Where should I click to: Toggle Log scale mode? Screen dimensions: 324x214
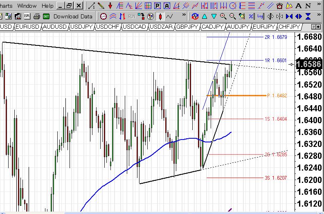261,16
